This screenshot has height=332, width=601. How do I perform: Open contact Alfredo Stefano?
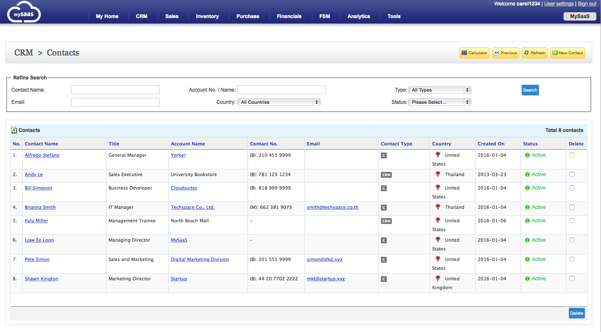click(42, 155)
